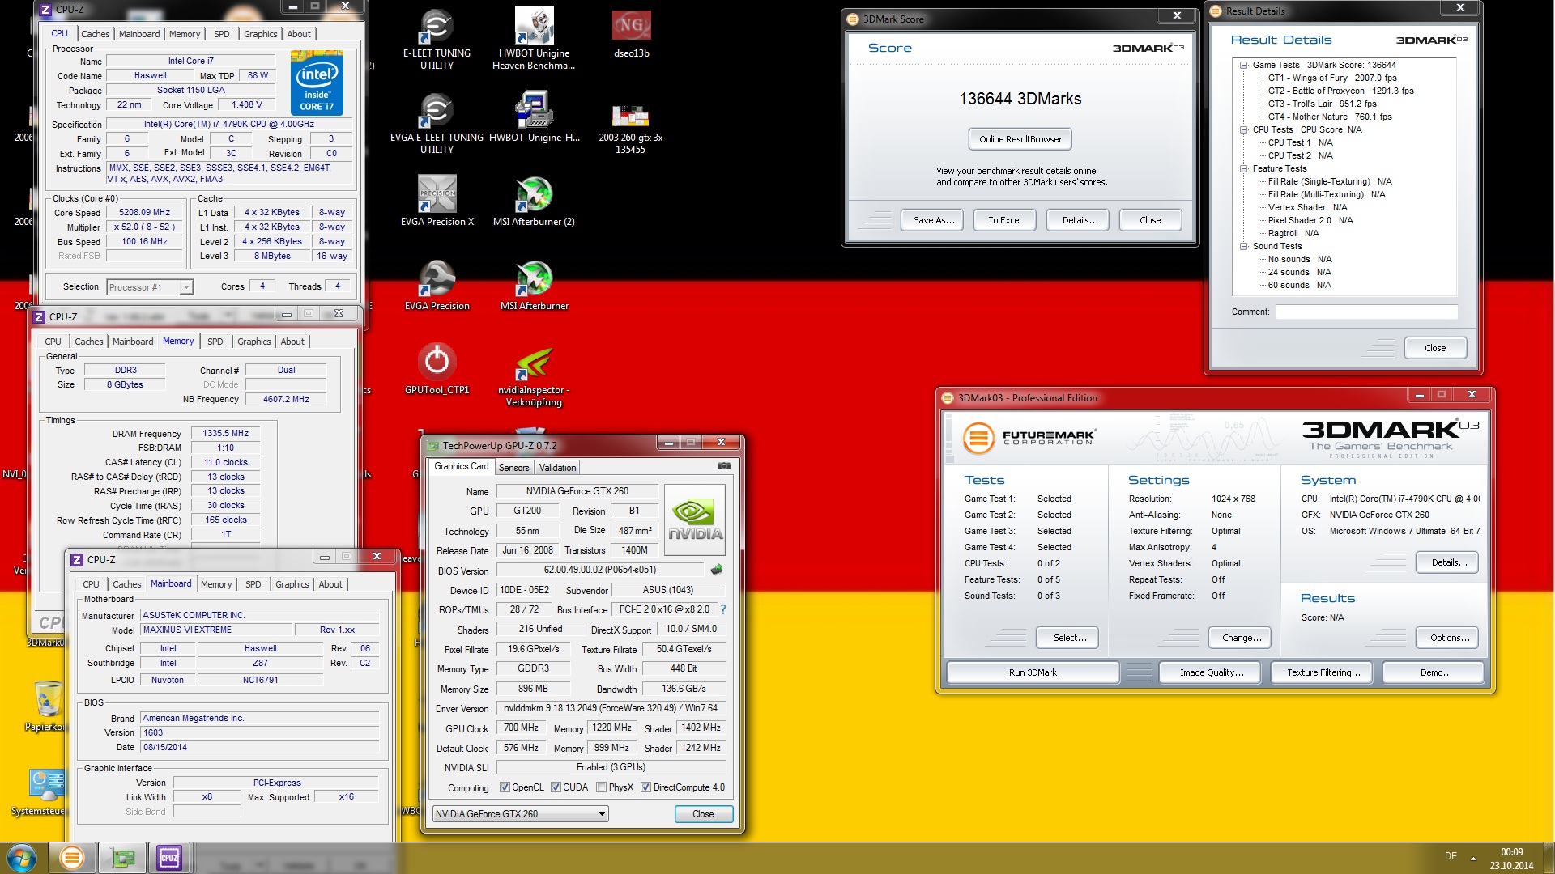Click 3DMark taskbar icon
This screenshot has width=1555, height=874.
[x=71, y=857]
